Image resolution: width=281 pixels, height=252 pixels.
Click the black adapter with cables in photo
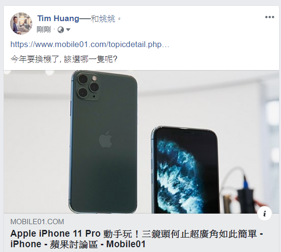(x=245, y=201)
